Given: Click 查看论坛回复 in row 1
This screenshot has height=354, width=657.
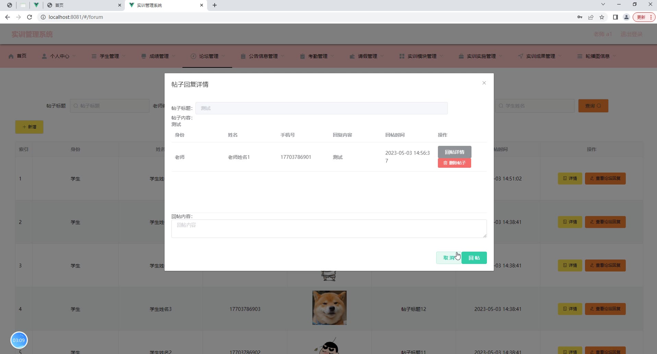Looking at the screenshot, I should pyautogui.click(x=605, y=178).
